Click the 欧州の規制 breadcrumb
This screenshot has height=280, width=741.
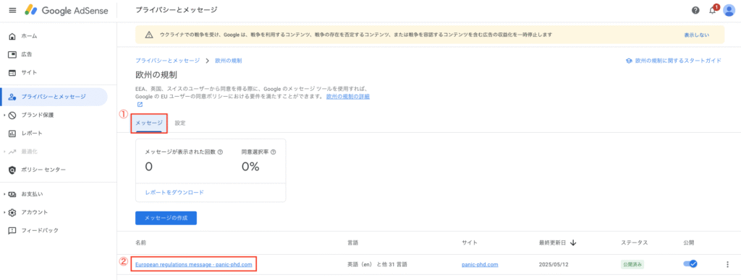click(229, 61)
